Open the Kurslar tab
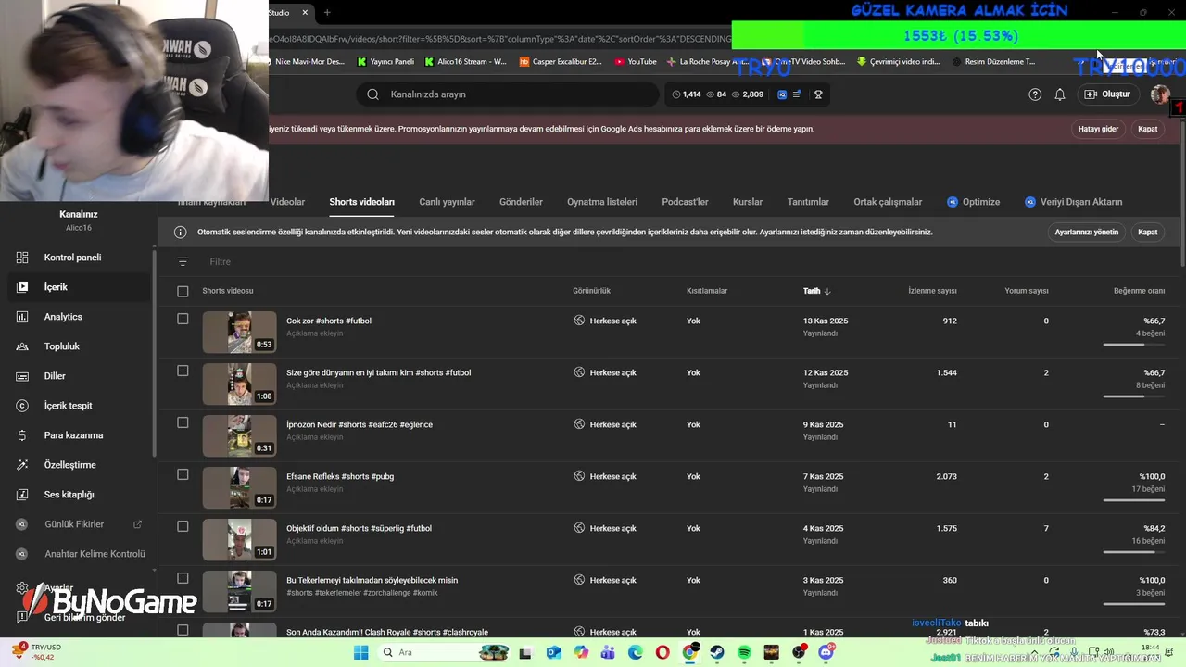The image size is (1186, 667). pyautogui.click(x=748, y=202)
